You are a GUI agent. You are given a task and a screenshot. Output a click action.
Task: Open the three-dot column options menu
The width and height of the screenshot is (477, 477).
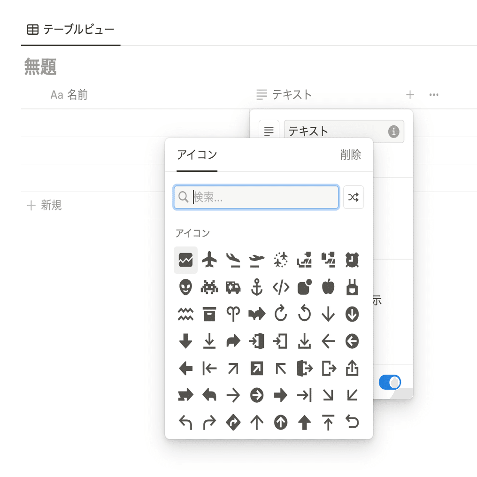(434, 95)
